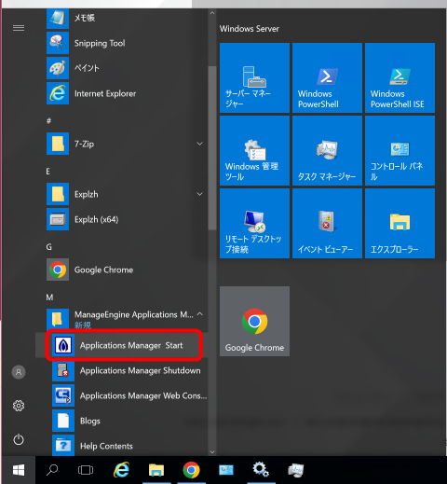Image resolution: width=447 pixels, height=484 pixels.
Task: Select Internet Explorer from app list
Action: click(127, 93)
